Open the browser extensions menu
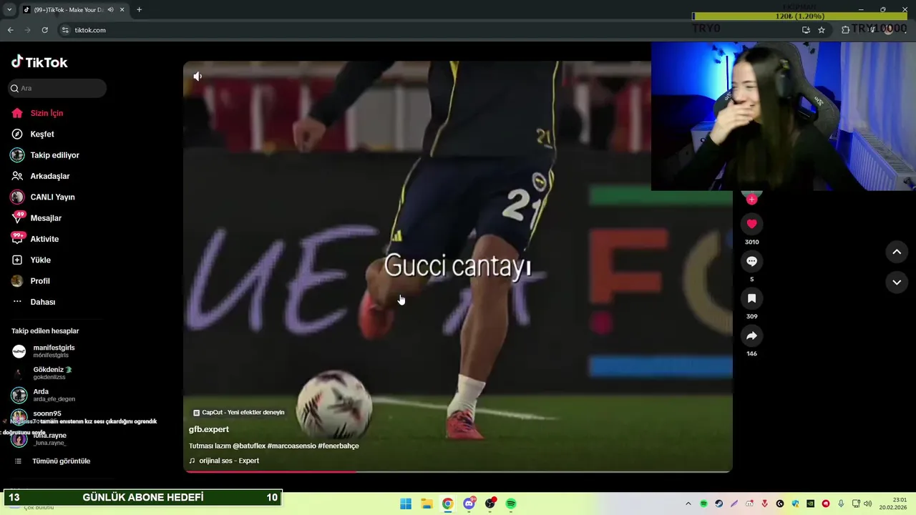916x515 pixels. (845, 30)
